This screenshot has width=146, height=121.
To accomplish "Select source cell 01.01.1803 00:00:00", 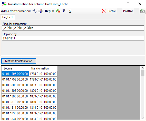I will click(15, 85).
